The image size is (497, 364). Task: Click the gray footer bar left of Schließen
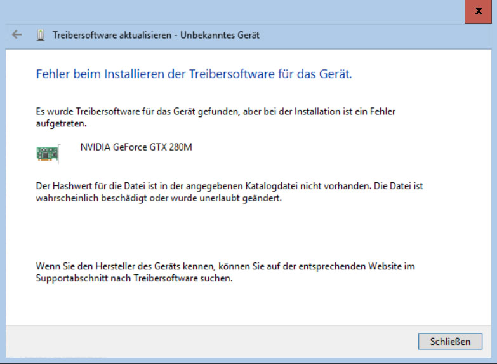pos(209,341)
